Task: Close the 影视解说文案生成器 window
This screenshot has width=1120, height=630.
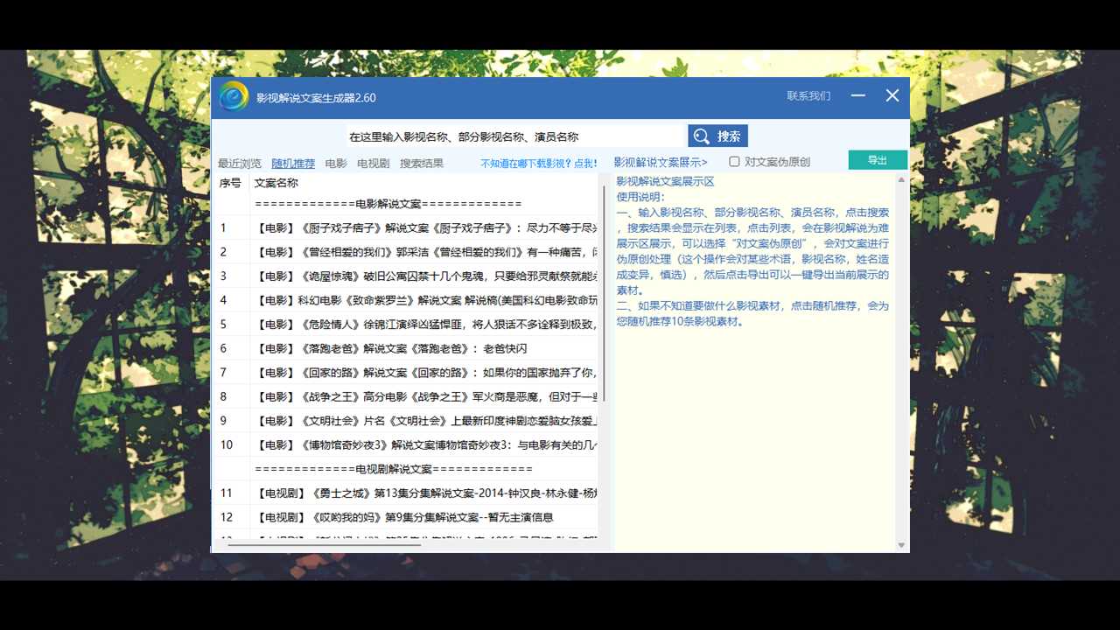Action: pos(892,96)
